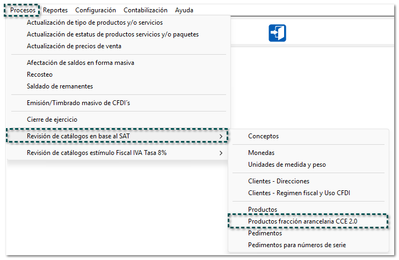Open Emisión/Timbrado masivo de CFDI's
Viewport: 399px width, 260px height.
pos(82,103)
